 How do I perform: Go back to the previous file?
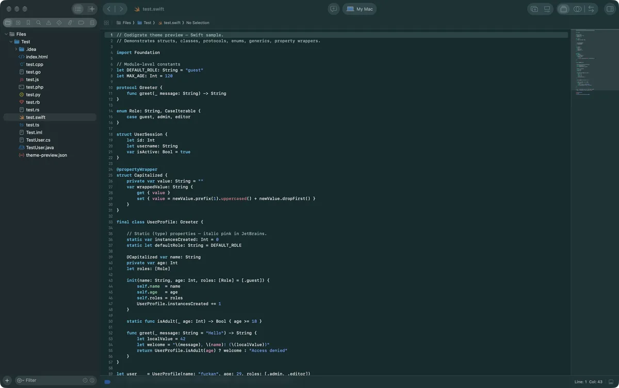[x=109, y=9]
